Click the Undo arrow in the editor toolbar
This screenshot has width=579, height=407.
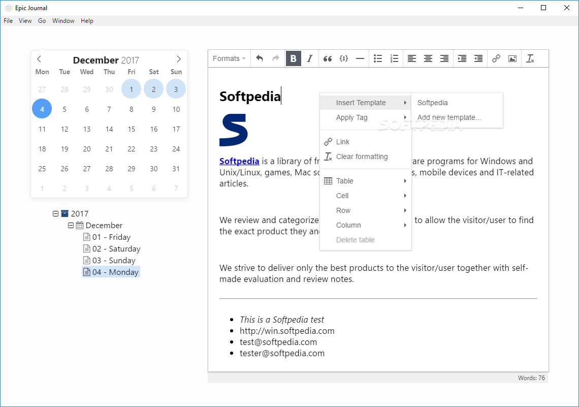[260, 58]
